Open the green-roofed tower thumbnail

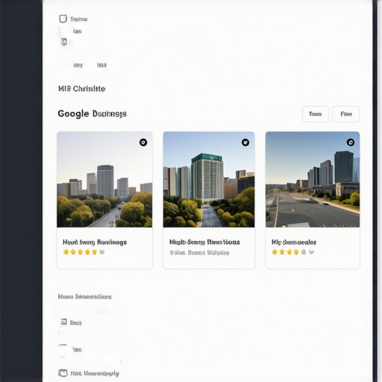[209, 180]
